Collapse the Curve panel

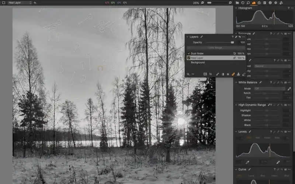[x=236, y=169]
